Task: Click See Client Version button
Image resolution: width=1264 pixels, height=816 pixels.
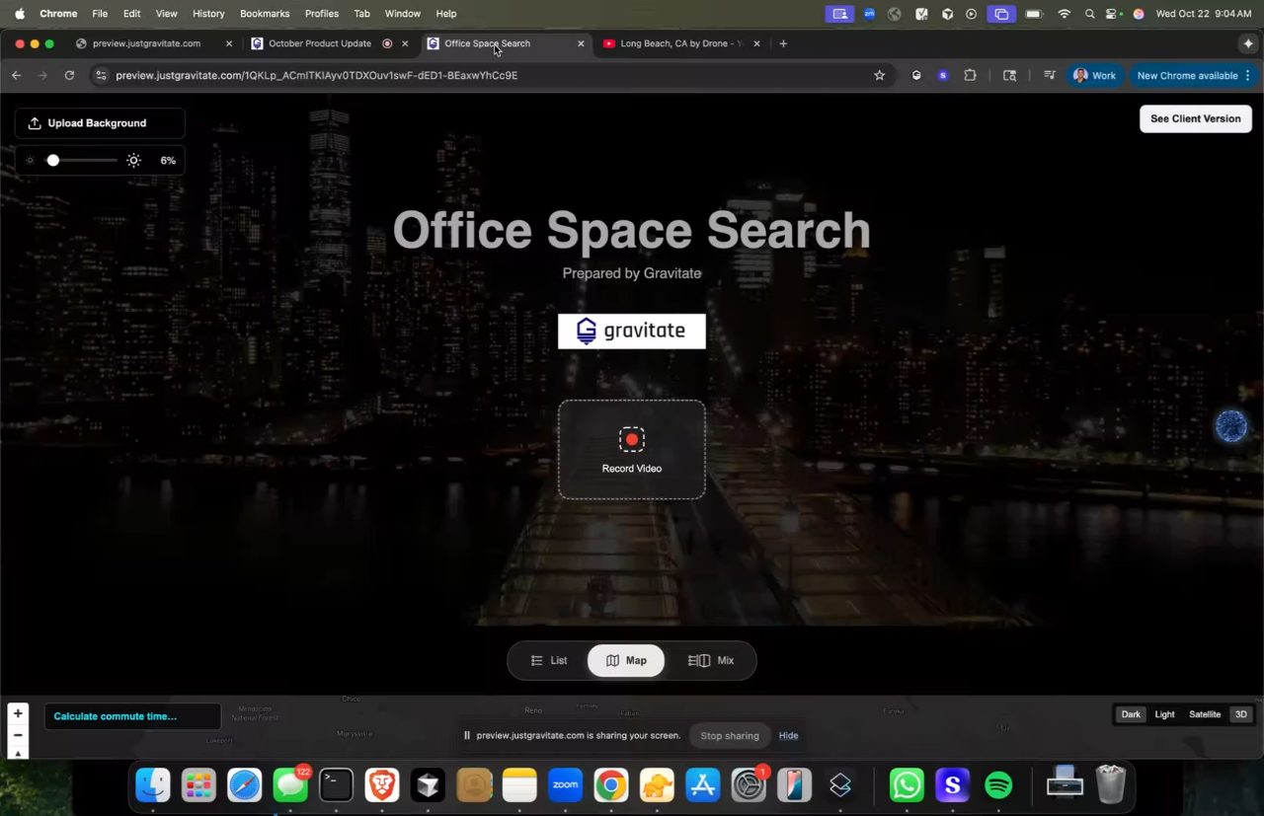Action: pos(1196,118)
